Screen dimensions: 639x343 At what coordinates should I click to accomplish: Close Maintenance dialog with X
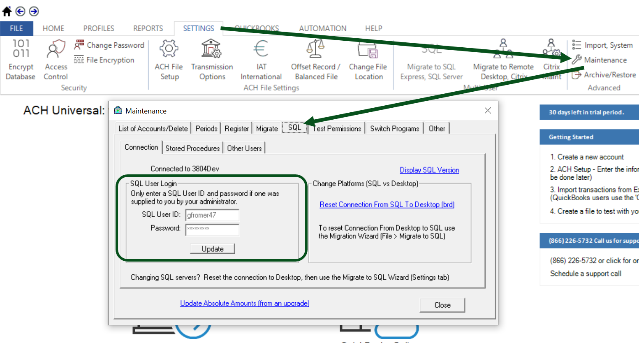488,110
